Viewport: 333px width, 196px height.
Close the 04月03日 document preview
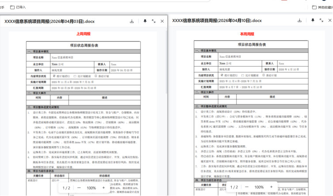click(162, 21)
